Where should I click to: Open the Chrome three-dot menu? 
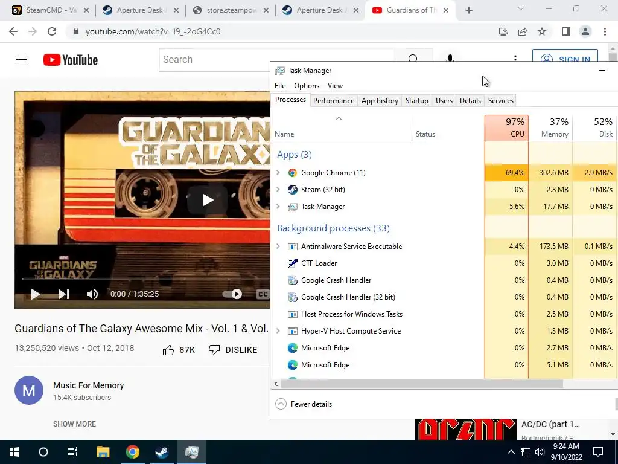605,31
